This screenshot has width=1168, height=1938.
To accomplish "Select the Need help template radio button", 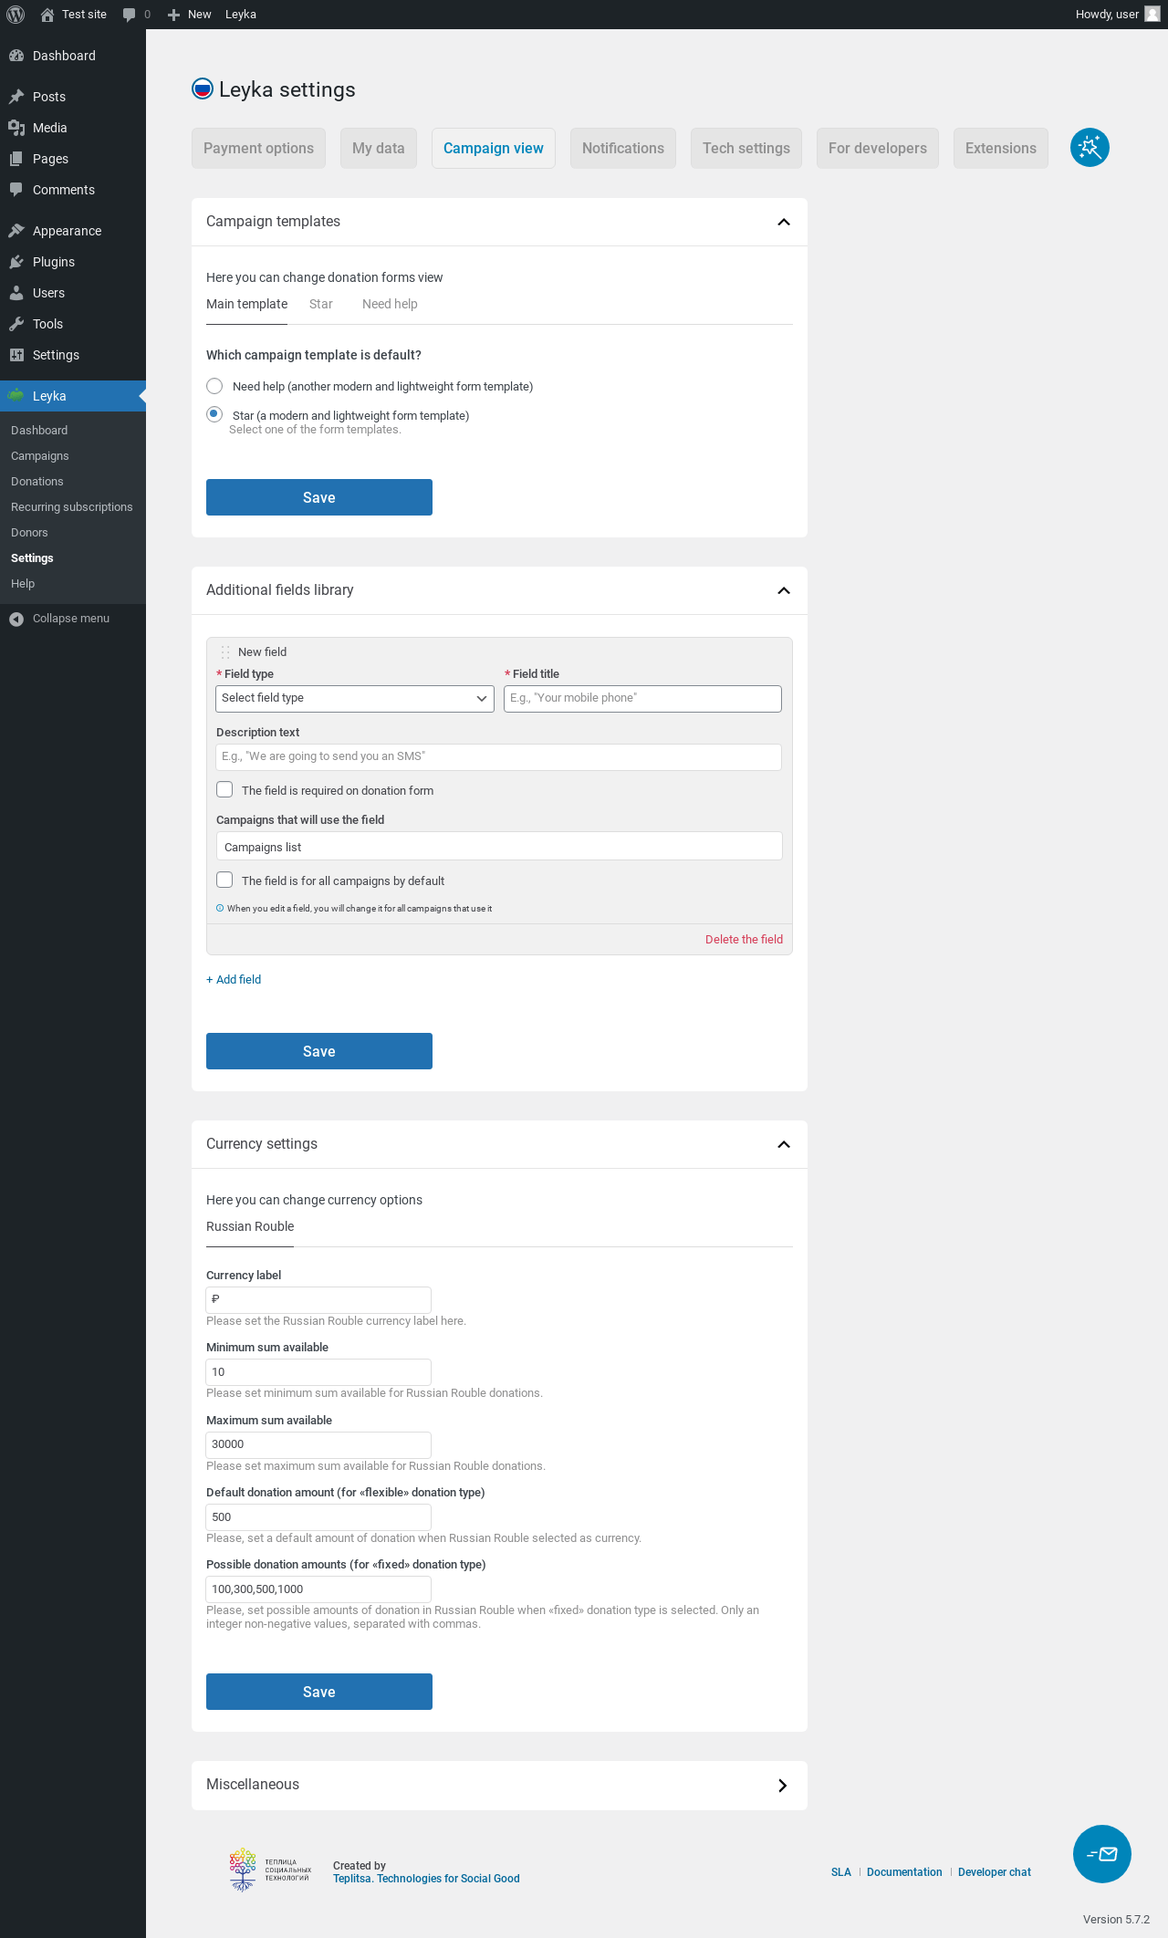I will tap(214, 386).
